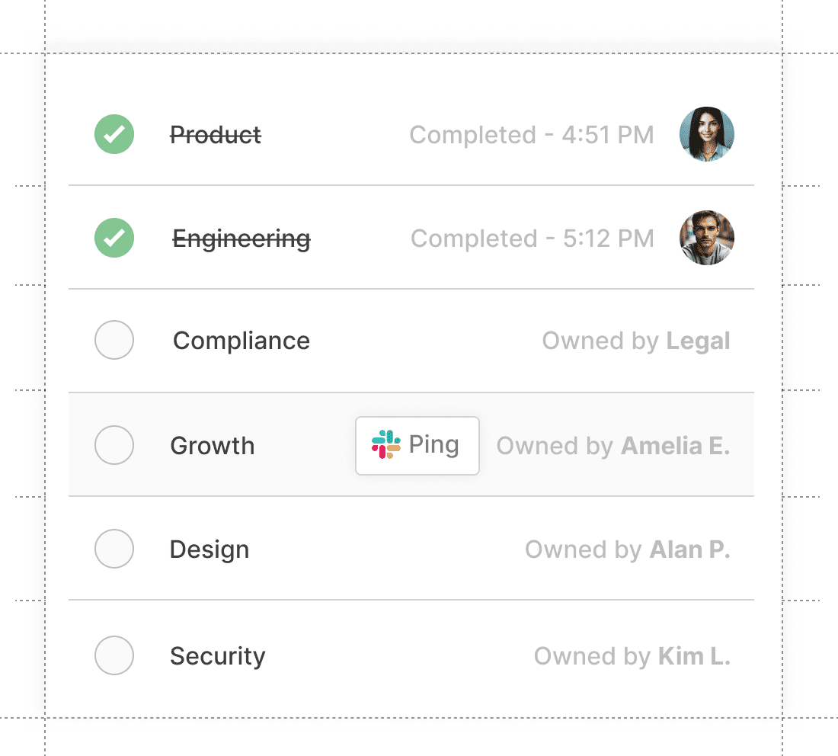Mark the Growth task as complete
The width and height of the screenshot is (838, 756).
click(114, 445)
